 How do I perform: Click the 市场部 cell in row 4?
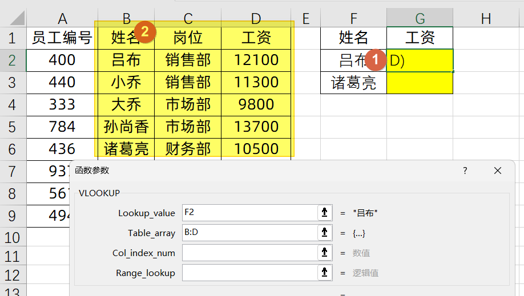[x=188, y=105]
